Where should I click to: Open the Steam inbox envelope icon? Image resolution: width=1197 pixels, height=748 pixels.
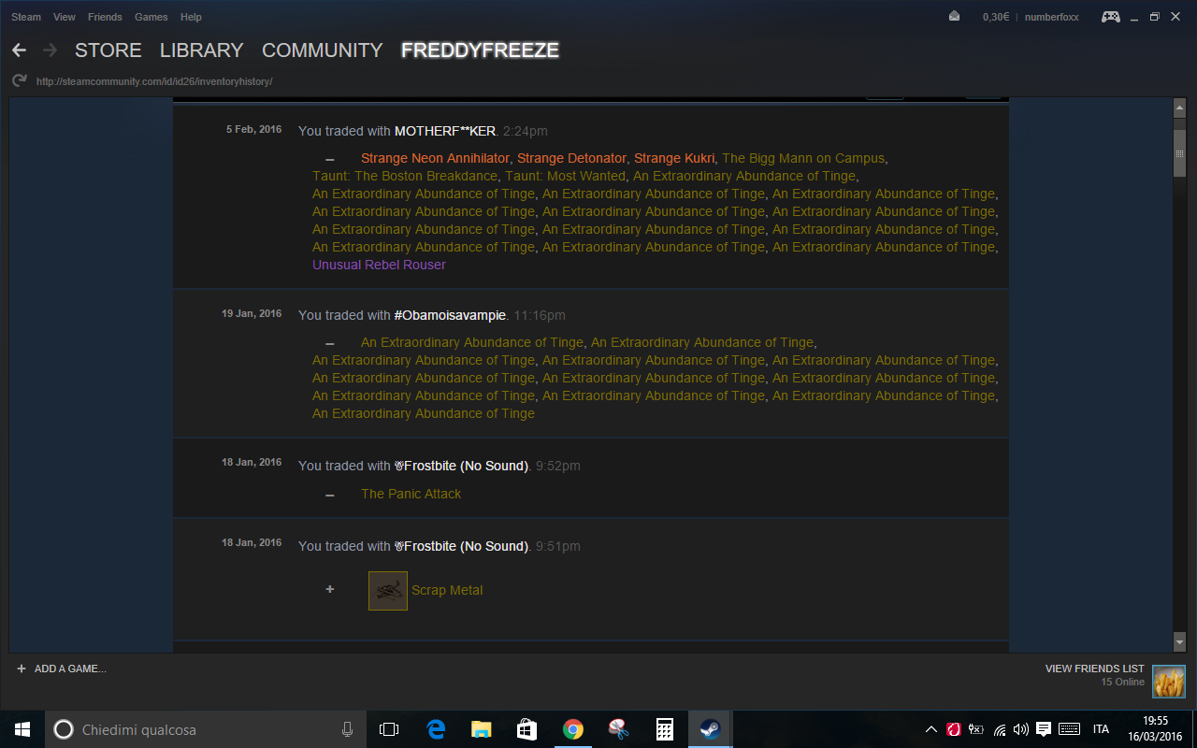[x=954, y=17]
